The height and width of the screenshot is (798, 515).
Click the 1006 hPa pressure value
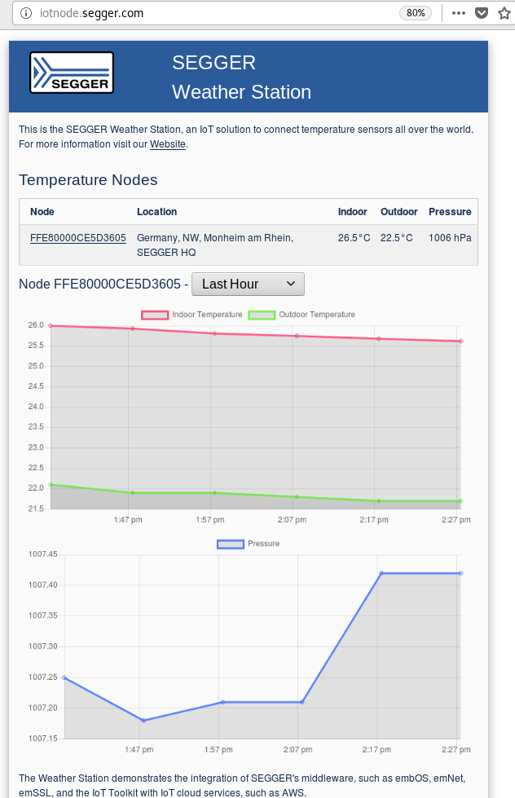[x=450, y=238]
